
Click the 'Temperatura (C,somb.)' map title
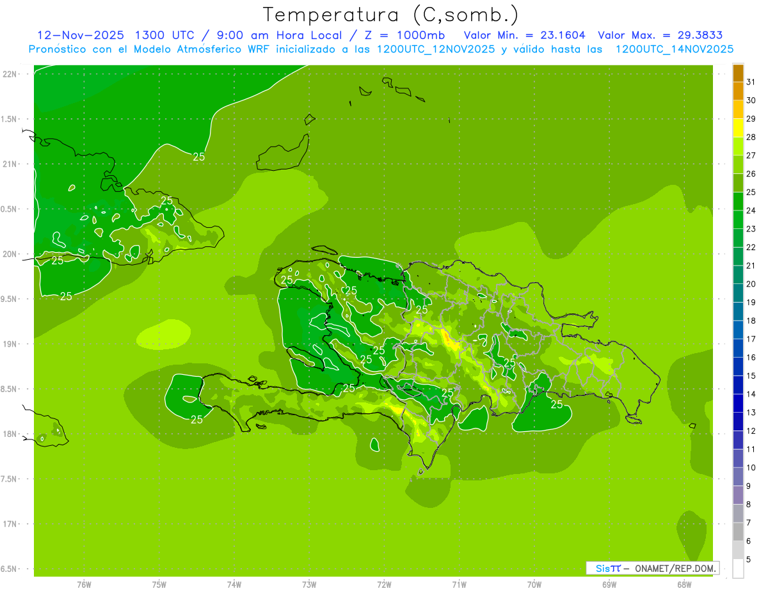(x=391, y=15)
